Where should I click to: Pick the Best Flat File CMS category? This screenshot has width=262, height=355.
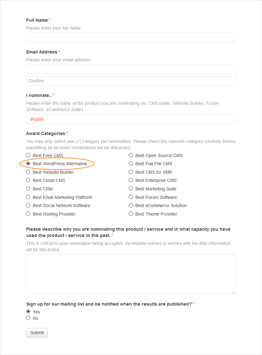[131, 163]
